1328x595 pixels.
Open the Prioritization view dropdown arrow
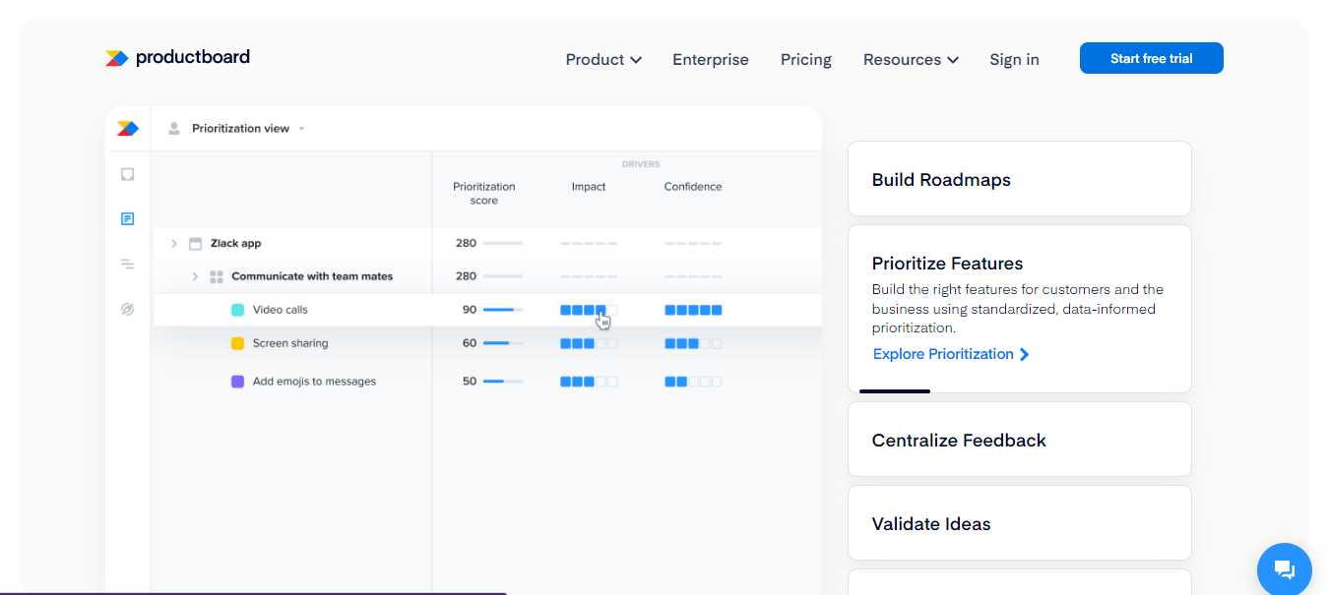[301, 129]
